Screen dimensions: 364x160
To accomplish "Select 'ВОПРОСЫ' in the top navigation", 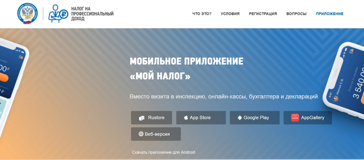I will (296, 14).
